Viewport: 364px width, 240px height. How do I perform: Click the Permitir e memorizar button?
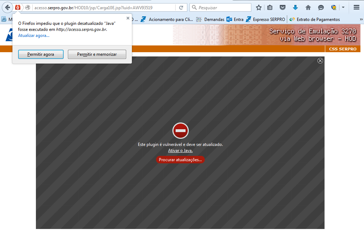(97, 54)
